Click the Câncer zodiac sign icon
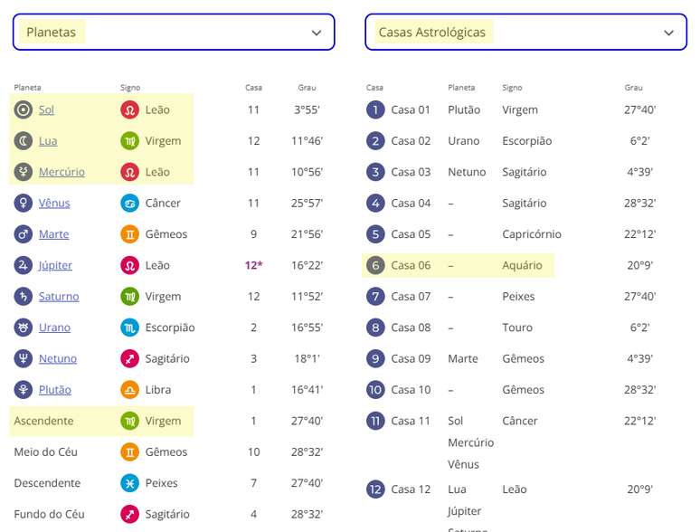The image size is (700, 532). 130,204
